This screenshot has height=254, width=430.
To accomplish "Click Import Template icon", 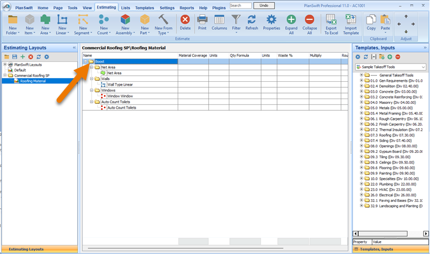I will tap(351, 20).
